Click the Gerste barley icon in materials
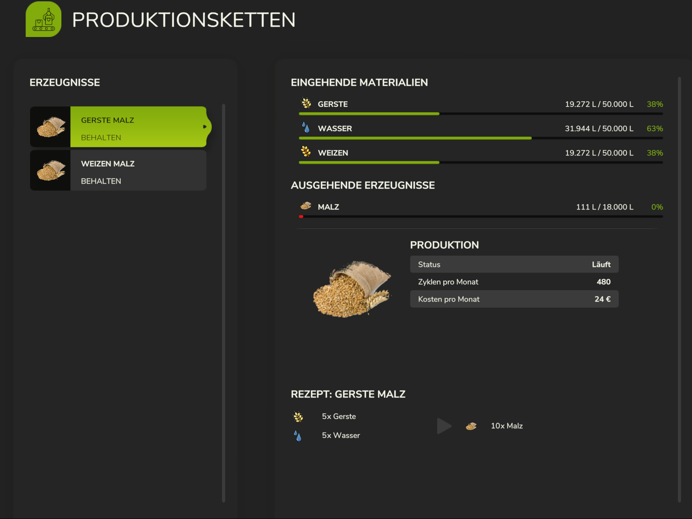 click(x=306, y=103)
